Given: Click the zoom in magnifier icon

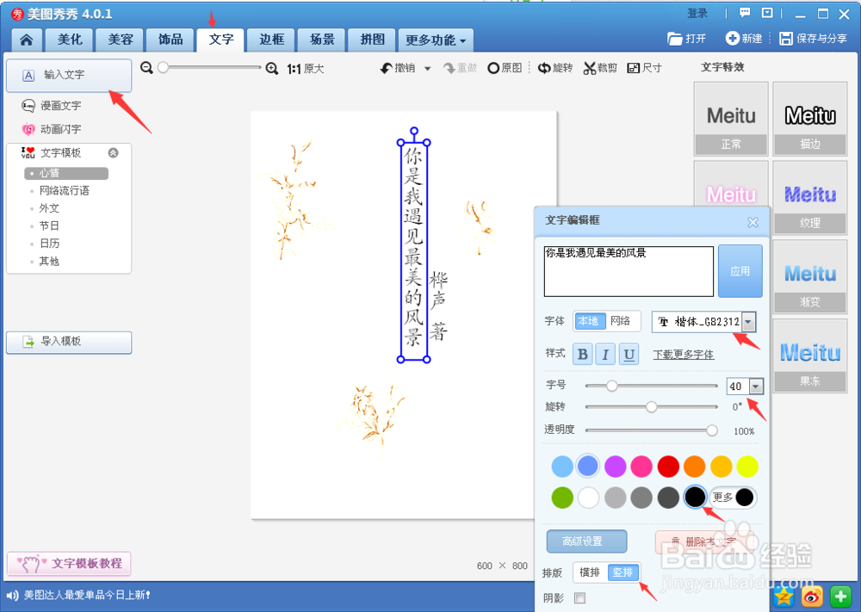Looking at the screenshot, I should [x=272, y=68].
